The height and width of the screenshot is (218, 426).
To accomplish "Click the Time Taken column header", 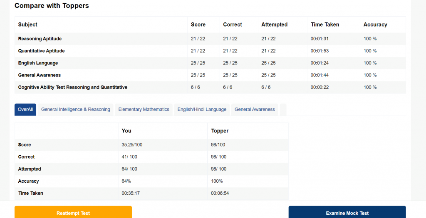I will click(325, 24).
